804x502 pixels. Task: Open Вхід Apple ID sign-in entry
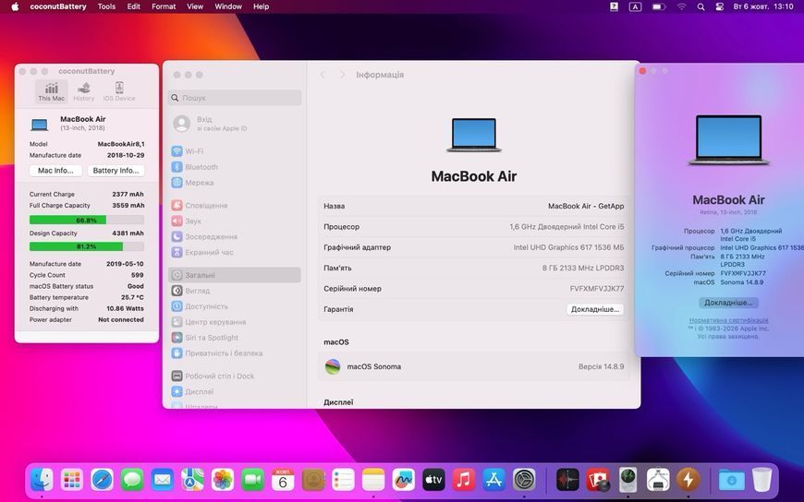point(235,124)
